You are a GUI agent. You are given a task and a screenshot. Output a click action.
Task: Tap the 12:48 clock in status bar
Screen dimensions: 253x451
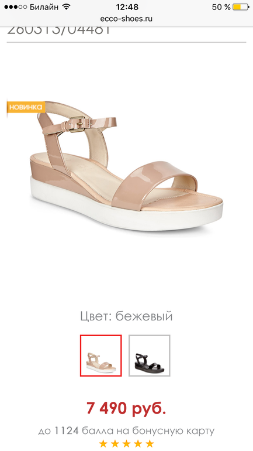127,6
